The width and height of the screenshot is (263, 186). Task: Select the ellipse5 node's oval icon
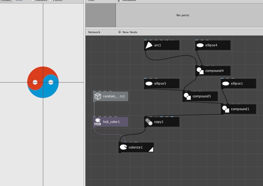(x=149, y=84)
